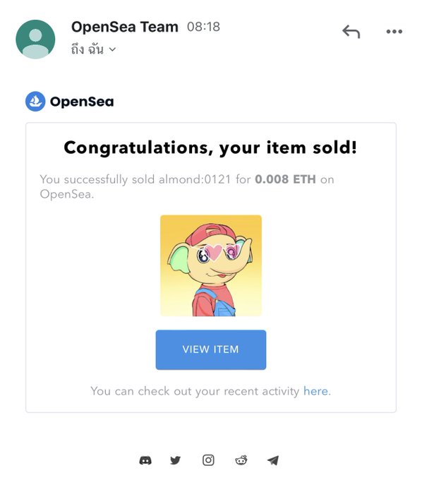The width and height of the screenshot is (422, 480).
Task: Follow the 'here' recent activity link
Action: point(317,391)
